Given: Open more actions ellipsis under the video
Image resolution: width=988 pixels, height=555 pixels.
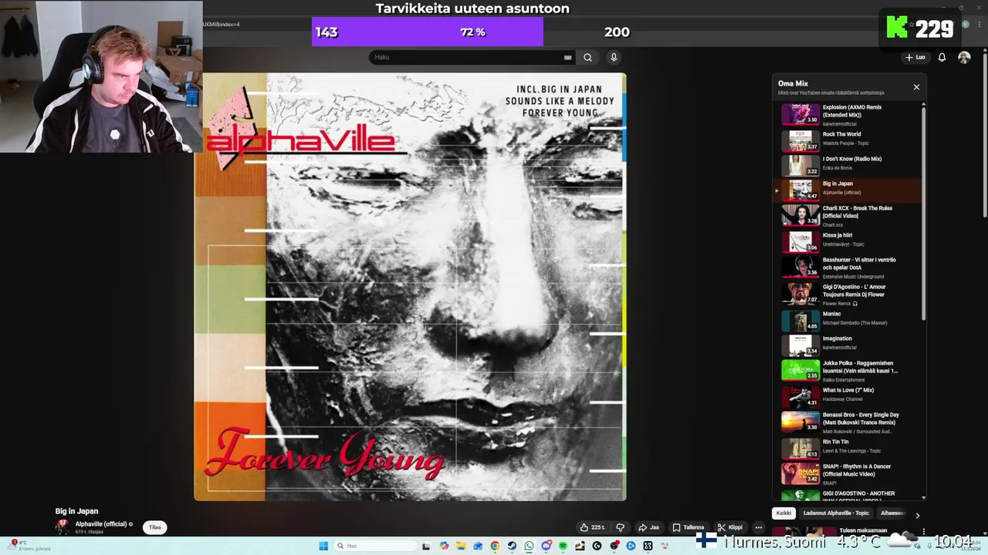Looking at the screenshot, I should (759, 527).
